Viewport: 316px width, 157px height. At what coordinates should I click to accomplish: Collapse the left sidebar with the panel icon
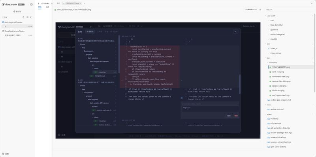point(32,4)
